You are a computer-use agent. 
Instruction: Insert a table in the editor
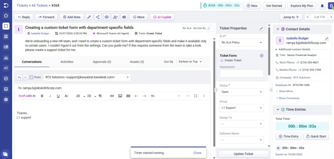[128, 96]
